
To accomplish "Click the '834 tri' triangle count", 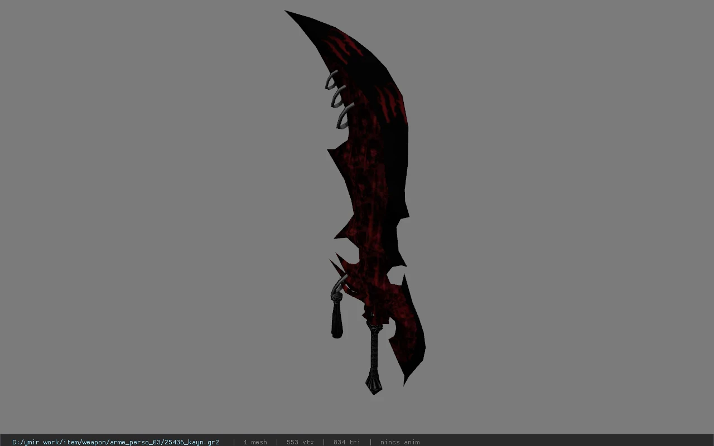I will [346, 442].
